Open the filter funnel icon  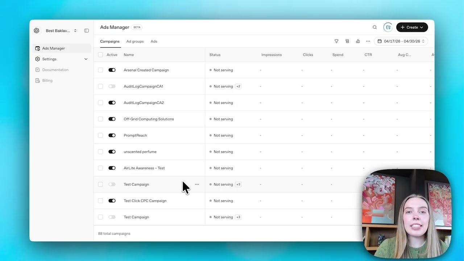coord(336,41)
